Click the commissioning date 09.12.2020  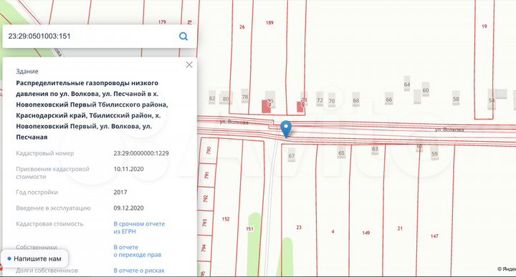(129, 208)
